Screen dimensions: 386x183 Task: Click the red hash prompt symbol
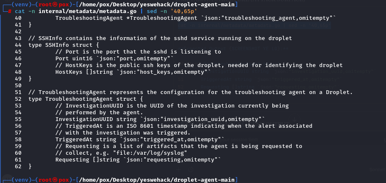click(9, 11)
